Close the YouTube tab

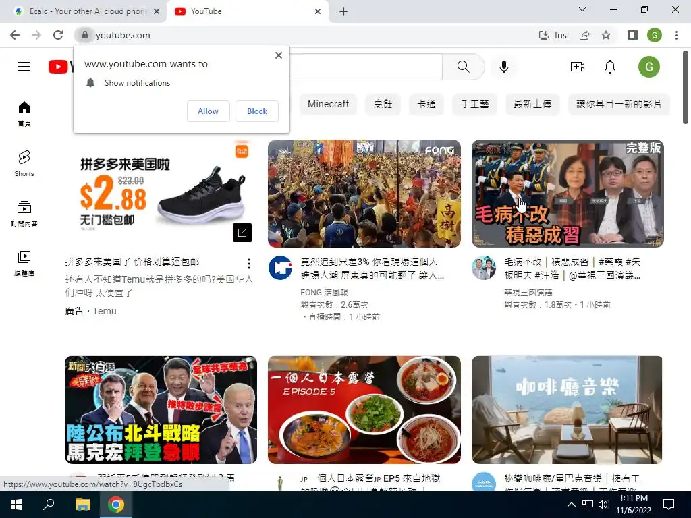click(x=318, y=11)
